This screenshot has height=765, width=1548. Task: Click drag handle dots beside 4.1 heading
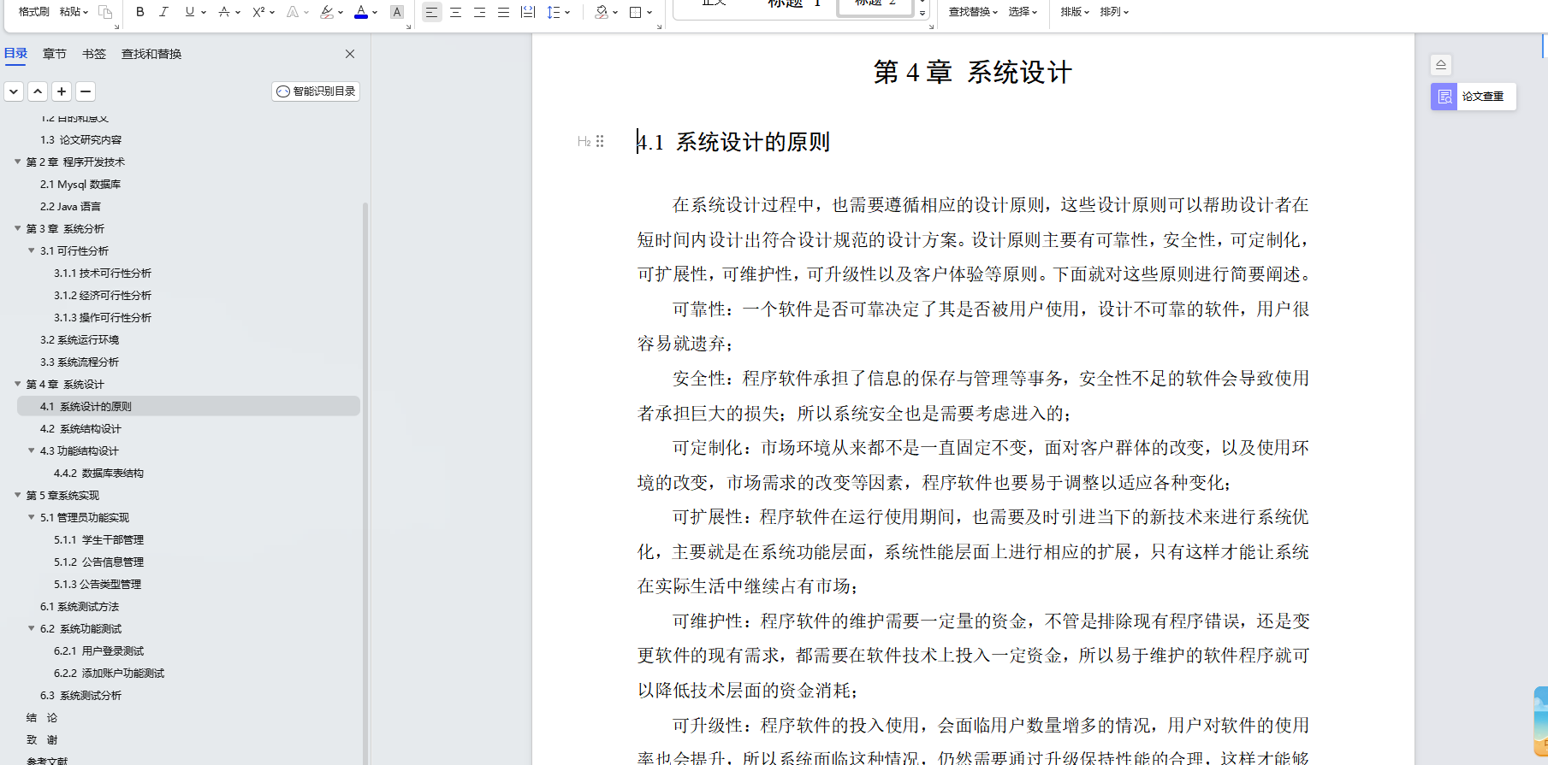point(600,141)
